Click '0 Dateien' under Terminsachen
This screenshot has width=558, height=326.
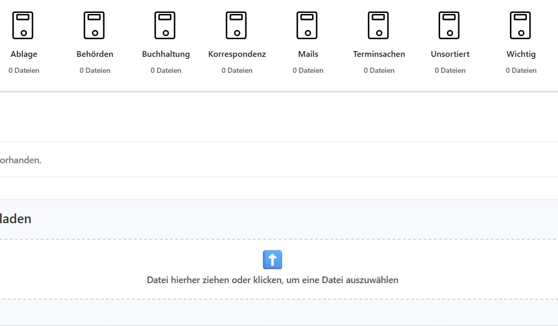click(379, 70)
